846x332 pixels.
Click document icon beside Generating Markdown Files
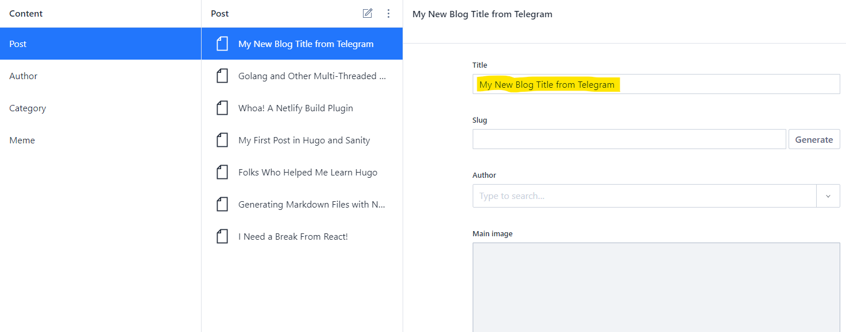point(222,204)
